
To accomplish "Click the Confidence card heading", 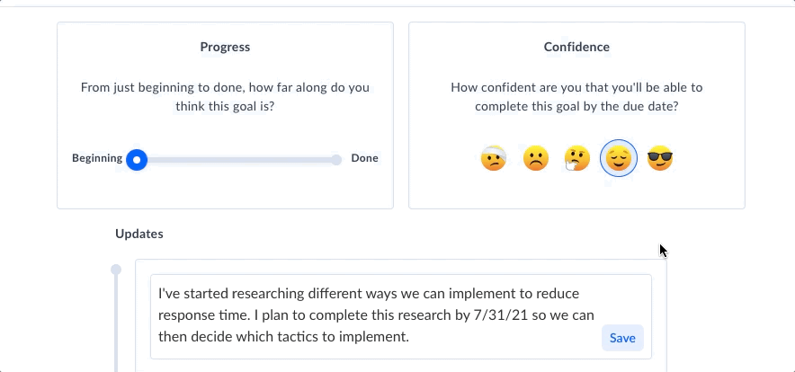I will tap(576, 47).
